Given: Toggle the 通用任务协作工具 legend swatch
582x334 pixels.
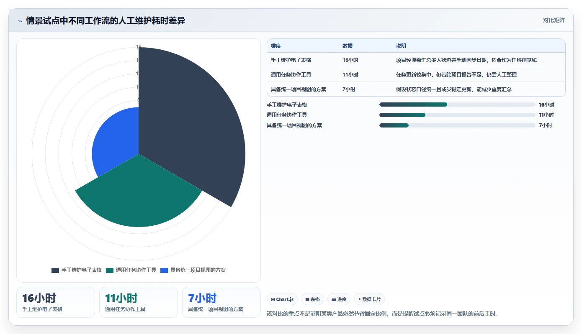Looking at the screenshot, I should click(110, 270).
